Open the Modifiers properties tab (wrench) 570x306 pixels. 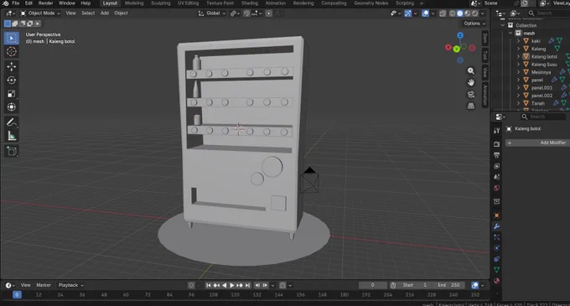pyautogui.click(x=496, y=226)
